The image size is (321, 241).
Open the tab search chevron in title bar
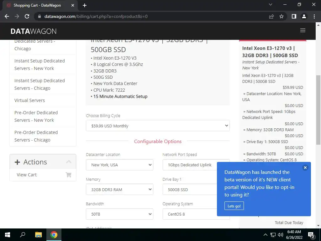point(271,4)
